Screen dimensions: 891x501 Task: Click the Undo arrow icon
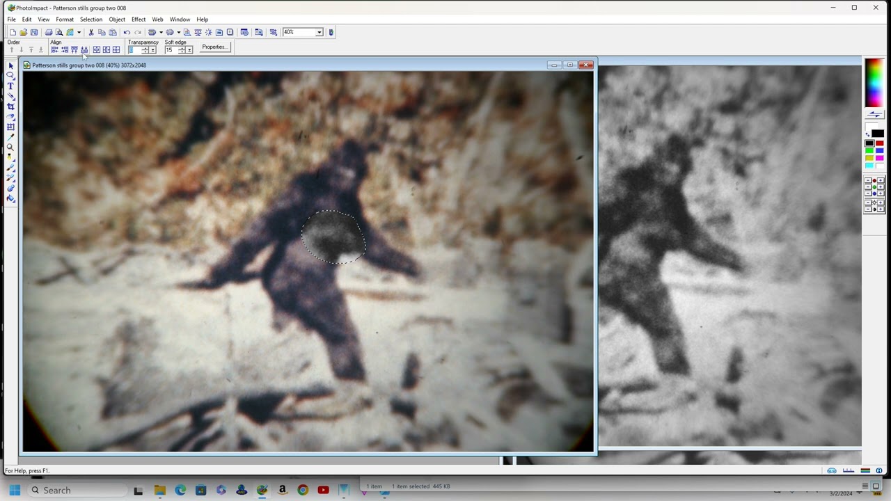pyautogui.click(x=127, y=32)
